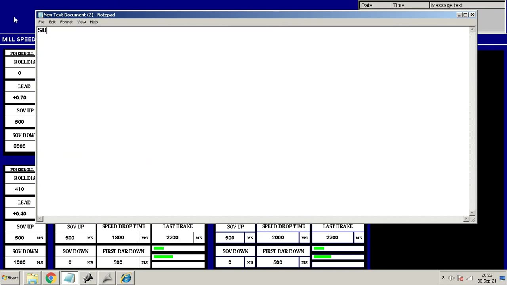Select the SOV DOWN value 1000
Viewport: 507px width, 285px height.
click(19, 262)
